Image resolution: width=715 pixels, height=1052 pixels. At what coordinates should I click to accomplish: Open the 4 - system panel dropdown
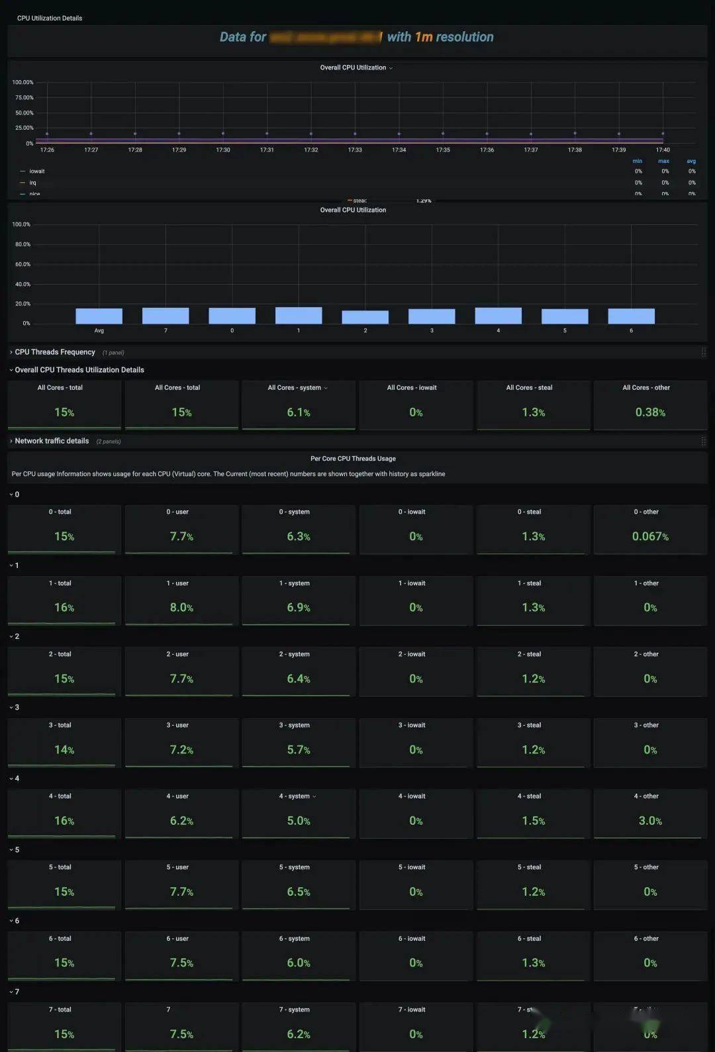314,796
